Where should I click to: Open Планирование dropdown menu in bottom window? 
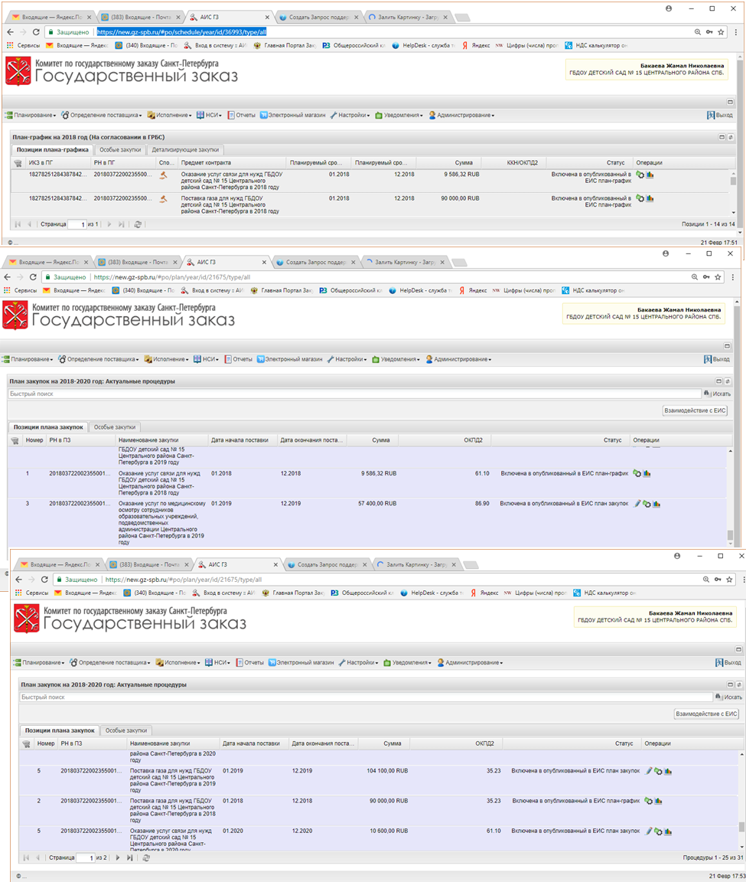(39, 662)
